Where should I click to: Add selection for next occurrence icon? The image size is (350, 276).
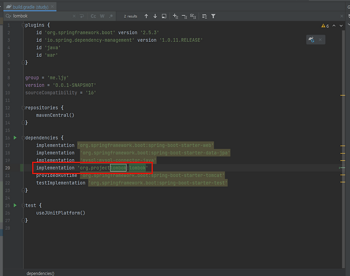[175, 16]
